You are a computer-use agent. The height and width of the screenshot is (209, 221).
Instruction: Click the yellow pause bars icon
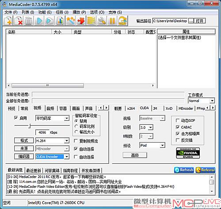[x=112, y=21]
